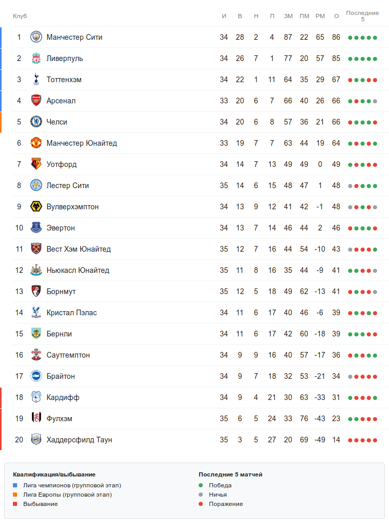
Task: Click the 'Последние 5' column header
Action: tap(363, 16)
